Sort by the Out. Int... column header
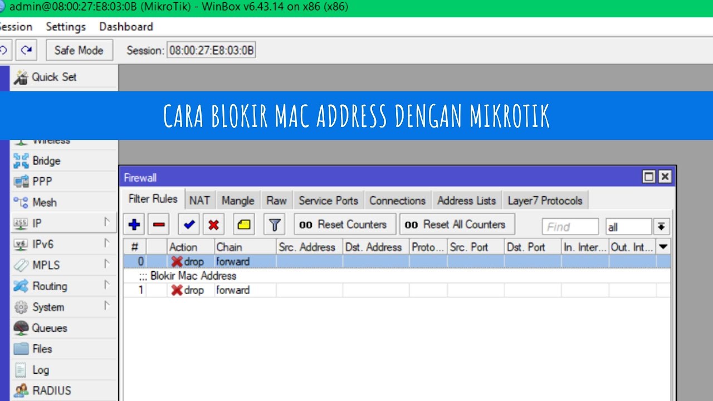Viewport: 713px width, 401px height. pyautogui.click(x=632, y=247)
